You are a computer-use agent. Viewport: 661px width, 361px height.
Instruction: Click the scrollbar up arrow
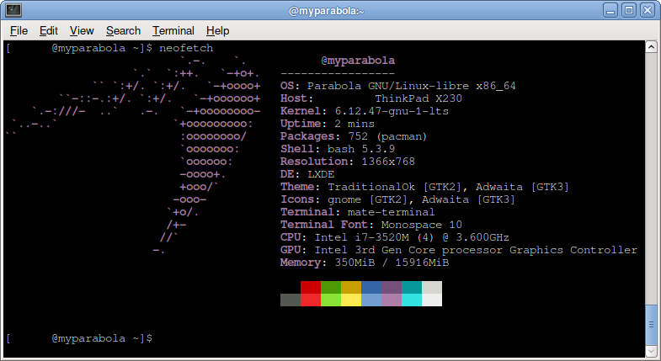click(x=651, y=47)
